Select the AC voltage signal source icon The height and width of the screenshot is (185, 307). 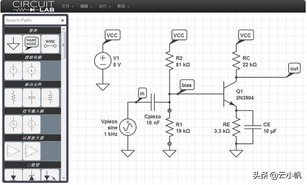point(13,124)
